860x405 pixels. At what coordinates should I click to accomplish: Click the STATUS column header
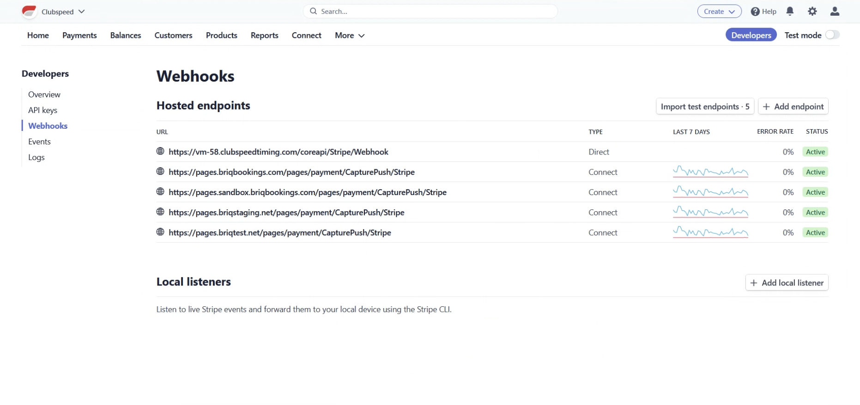[817, 131]
